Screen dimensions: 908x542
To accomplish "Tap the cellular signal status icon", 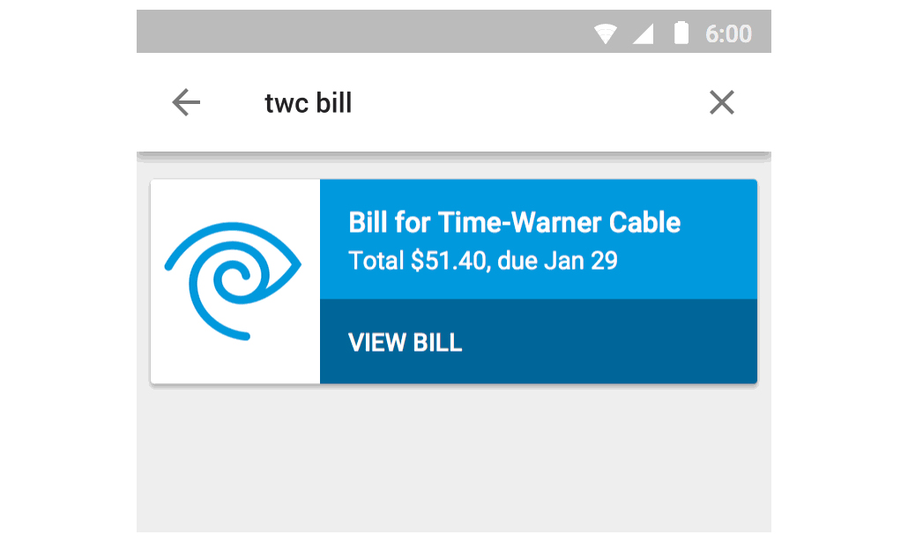I will [644, 33].
